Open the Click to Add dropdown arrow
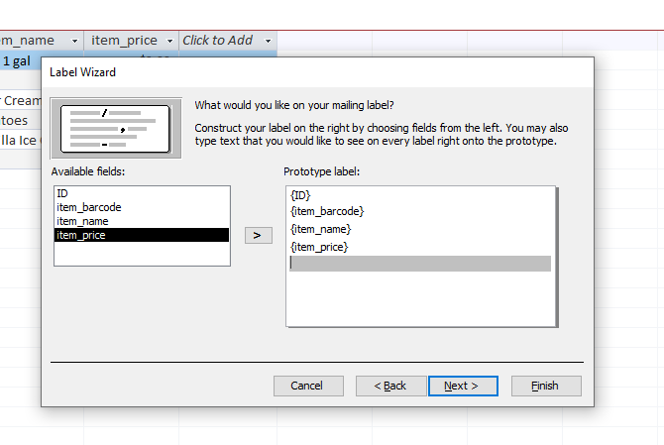This screenshot has height=445, width=664. click(268, 41)
